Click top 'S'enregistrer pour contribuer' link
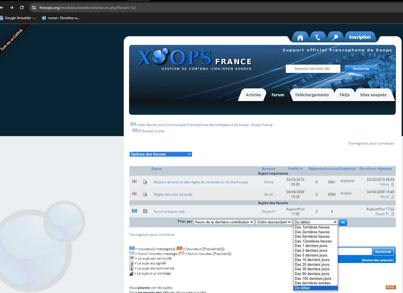 [371, 144]
